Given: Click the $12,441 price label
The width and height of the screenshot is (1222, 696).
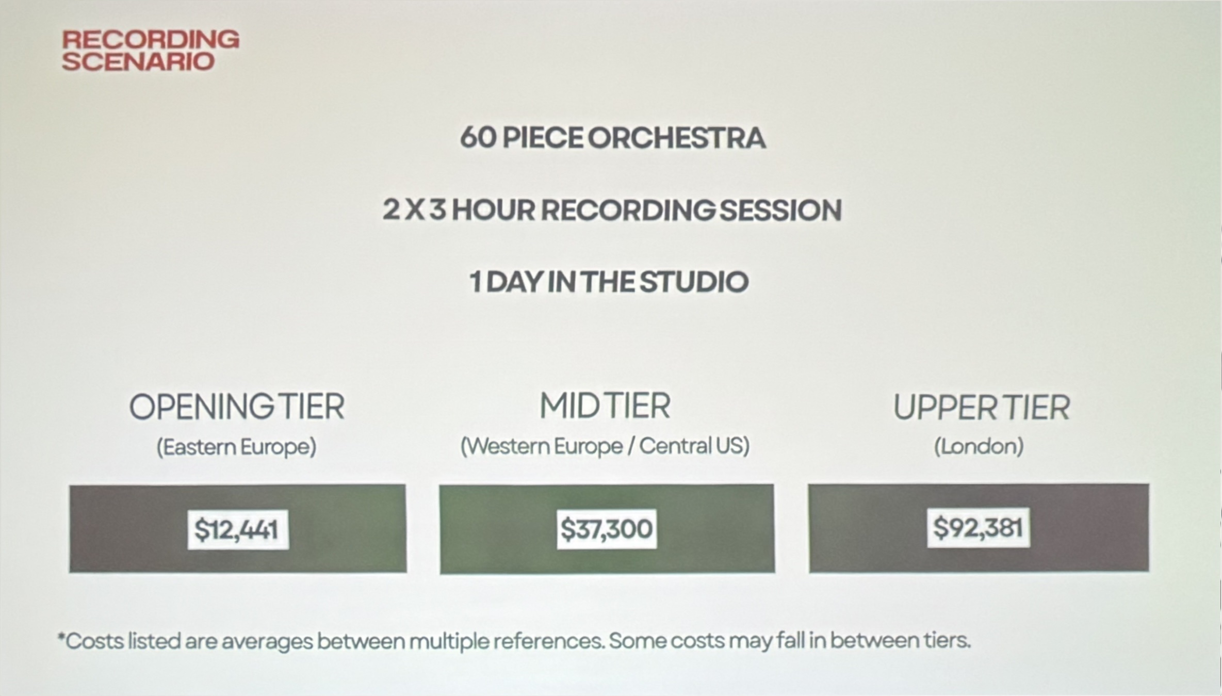Looking at the screenshot, I should pos(237,529).
